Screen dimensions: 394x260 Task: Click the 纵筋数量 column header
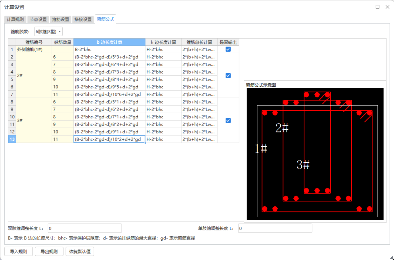pyautogui.click(x=63, y=42)
